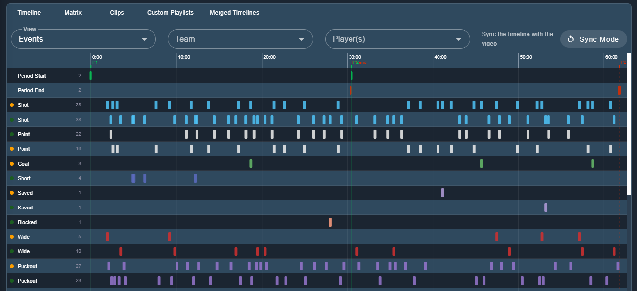Click the Team dropdown arrow
The image size is (637, 291).
click(302, 39)
